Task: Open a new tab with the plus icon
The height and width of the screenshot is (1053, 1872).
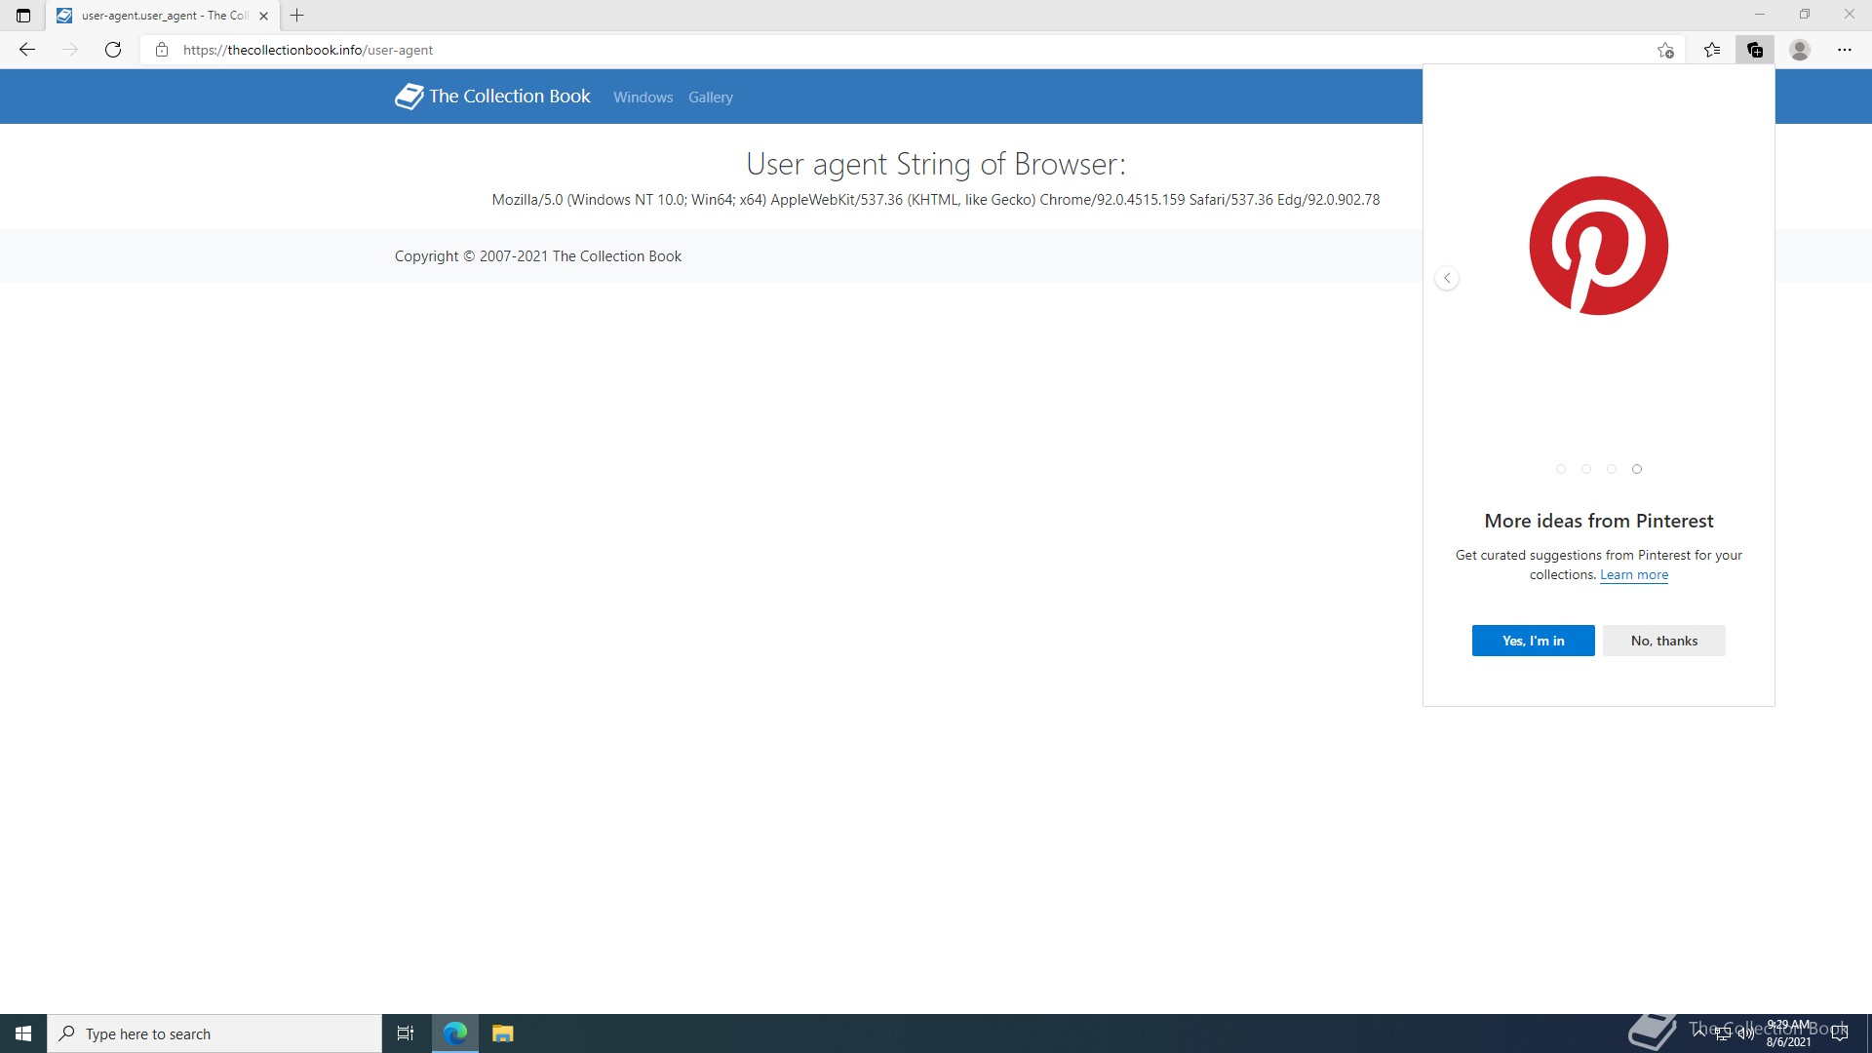Action: pyautogui.click(x=297, y=16)
